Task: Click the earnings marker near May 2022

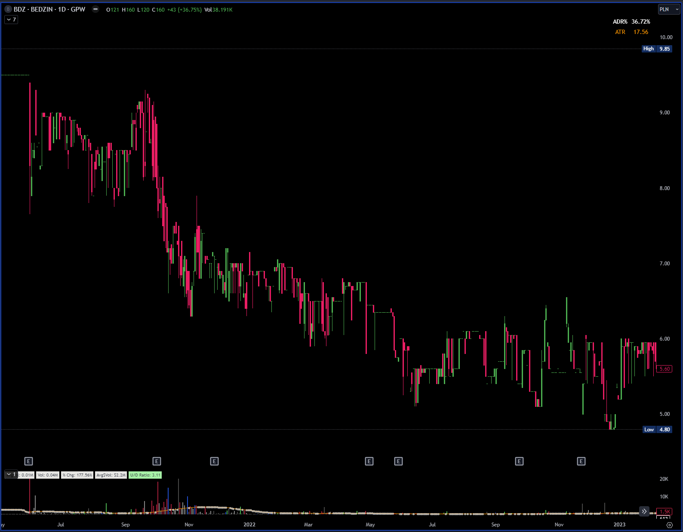Action: coord(369,461)
